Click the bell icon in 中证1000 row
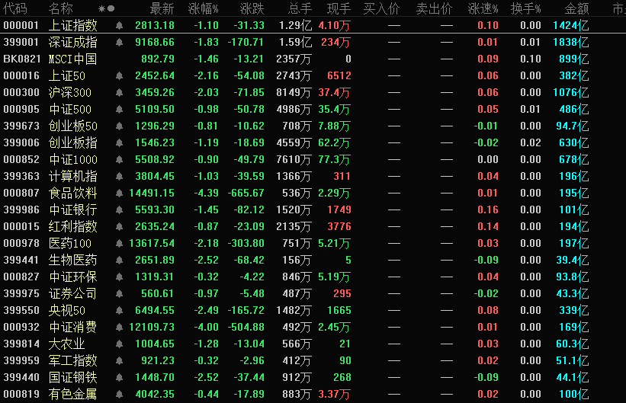 pyautogui.click(x=119, y=160)
